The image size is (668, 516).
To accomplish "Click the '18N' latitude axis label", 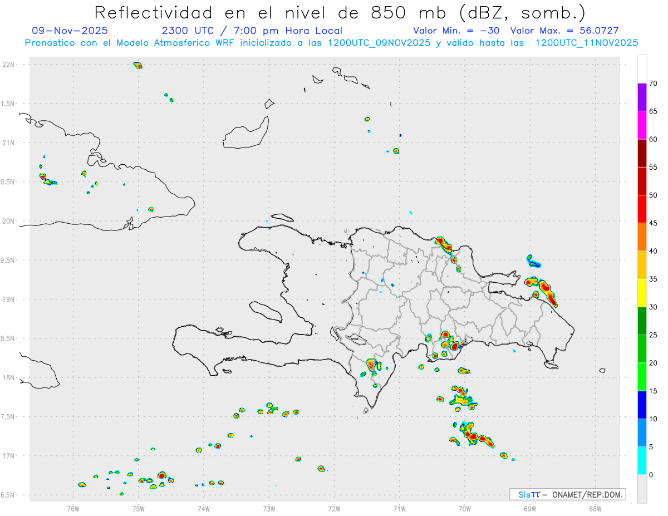I will pos(9,377).
